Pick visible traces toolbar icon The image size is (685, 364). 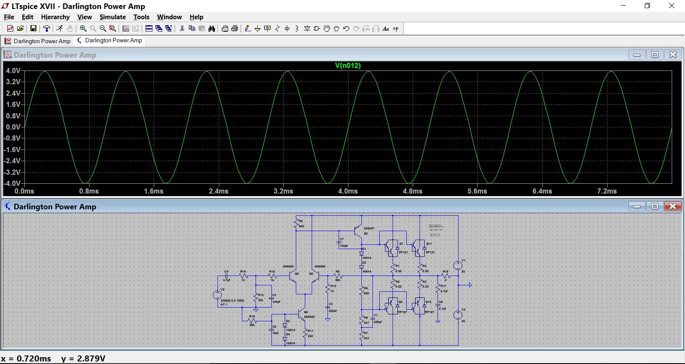[x=126, y=29]
